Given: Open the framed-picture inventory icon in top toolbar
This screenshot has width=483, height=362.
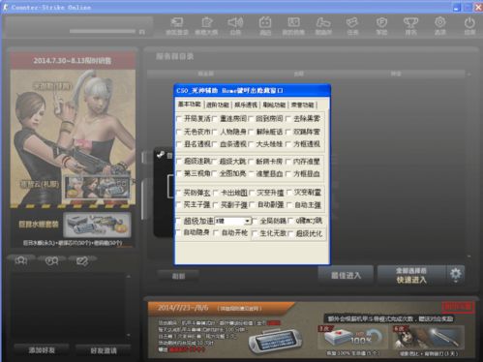Looking at the screenshot, I should tap(294, 22).
